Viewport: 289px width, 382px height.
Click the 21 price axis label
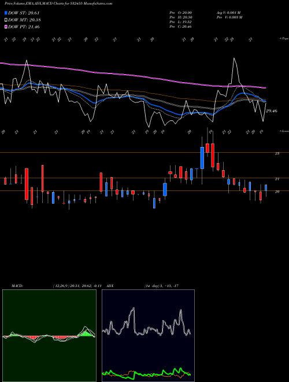tap(277, 179)
